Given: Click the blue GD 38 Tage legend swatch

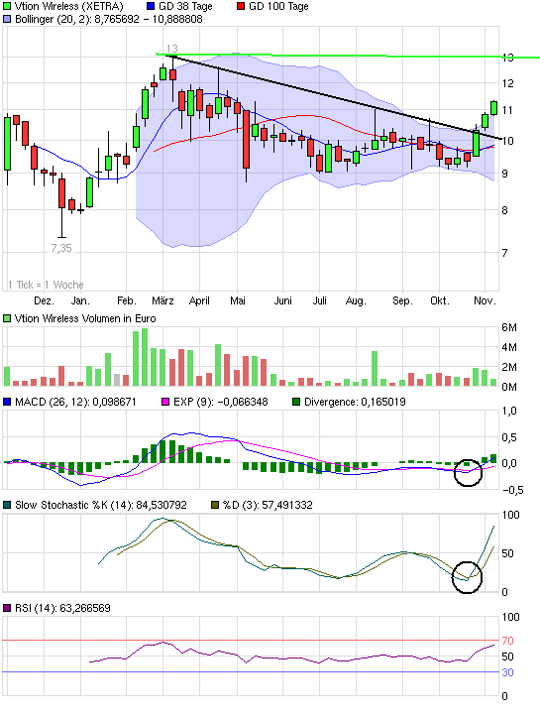Looking at the screenshot, I should pos(151,6).
